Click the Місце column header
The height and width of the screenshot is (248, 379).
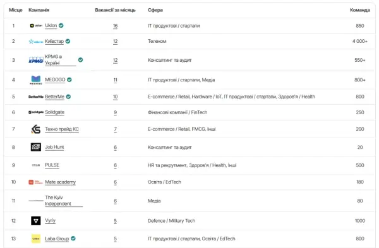(x=16, y=10)
